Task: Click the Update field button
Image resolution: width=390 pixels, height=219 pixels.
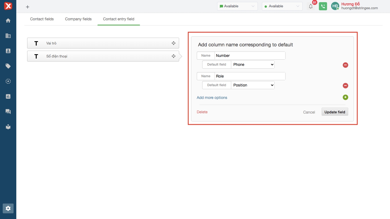Action: [x=335, y=112]
